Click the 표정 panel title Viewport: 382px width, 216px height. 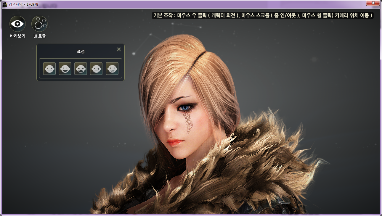[81, 51]
